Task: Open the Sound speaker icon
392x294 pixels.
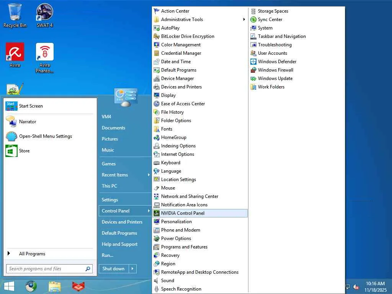Action: point(157,281)
